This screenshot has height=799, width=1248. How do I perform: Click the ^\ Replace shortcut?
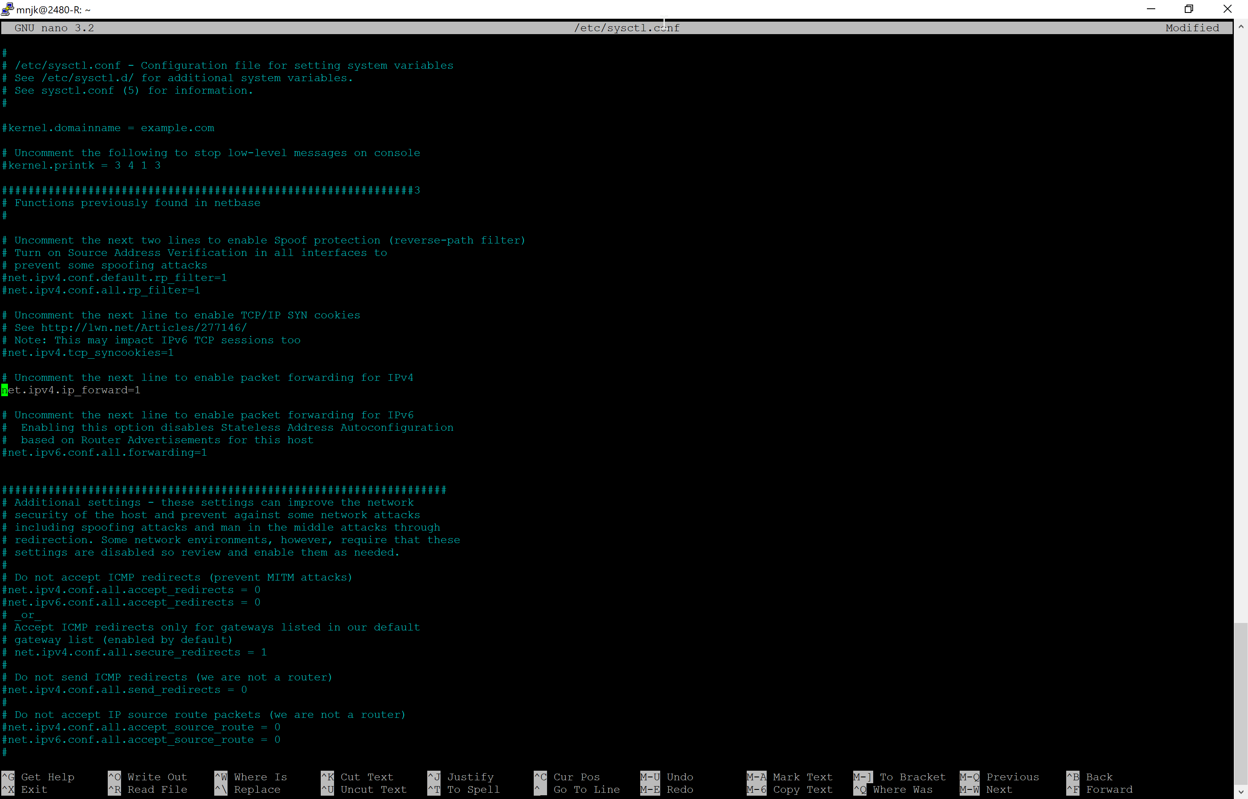248,789
